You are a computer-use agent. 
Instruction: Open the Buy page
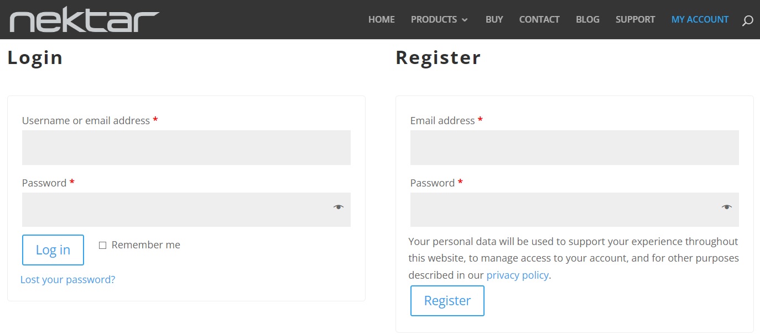[x=494, y=19]
